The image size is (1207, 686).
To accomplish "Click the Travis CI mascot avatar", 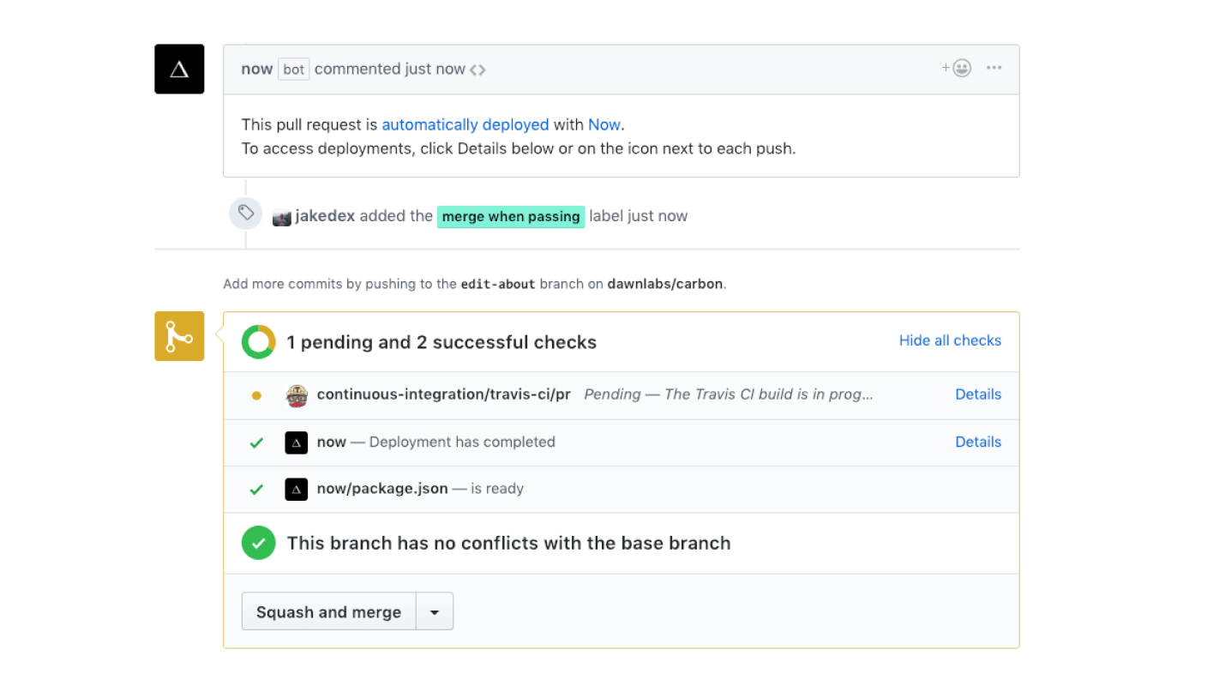I will point(297,395).
